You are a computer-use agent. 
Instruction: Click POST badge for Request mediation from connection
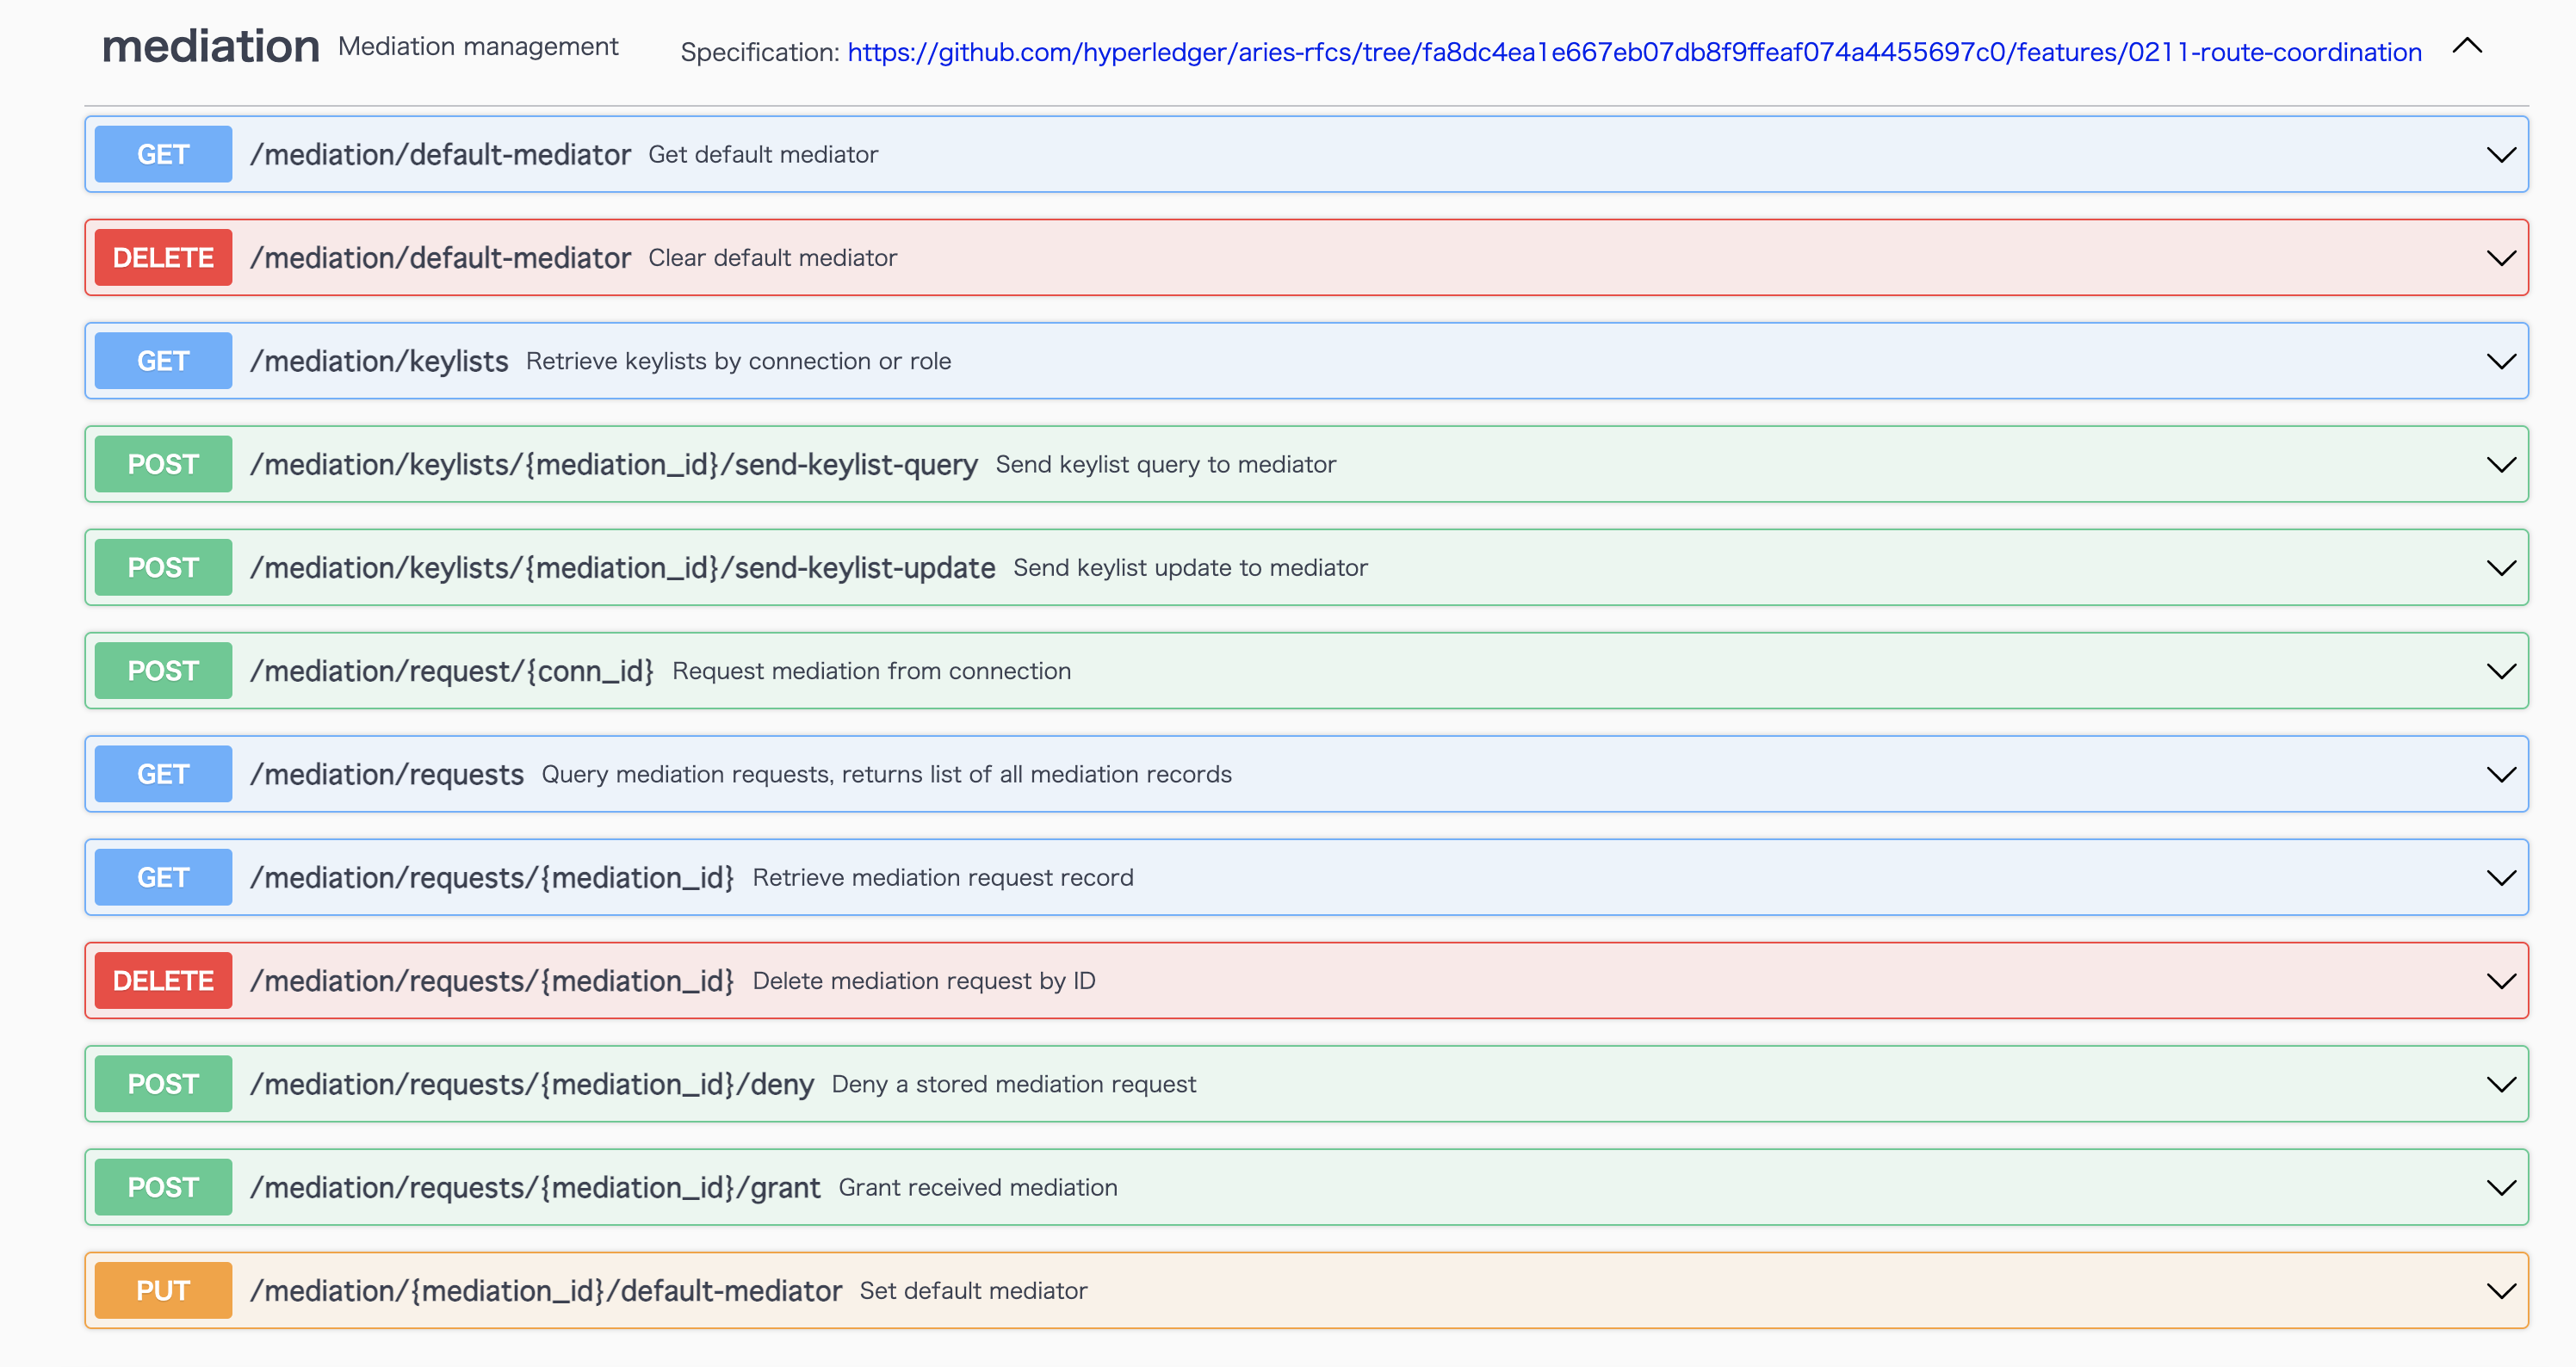(x=163, y=671)
